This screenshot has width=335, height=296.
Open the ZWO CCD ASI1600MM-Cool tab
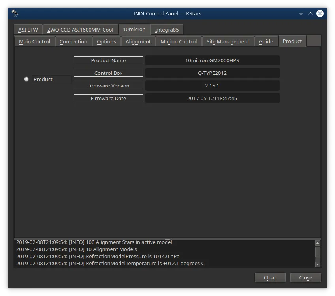[x=80, y=30]
